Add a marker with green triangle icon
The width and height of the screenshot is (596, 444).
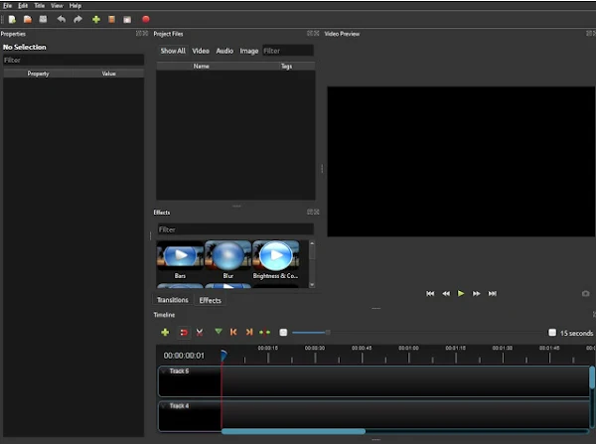(x=219, y=332)
